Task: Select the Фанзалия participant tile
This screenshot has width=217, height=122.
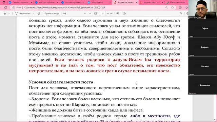Action: pyautogui.click(x=202, y=85)
